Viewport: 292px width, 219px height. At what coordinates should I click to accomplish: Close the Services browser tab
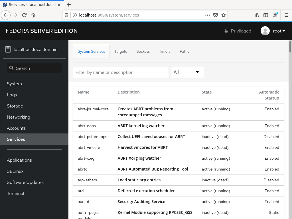(x=59, y=5)
